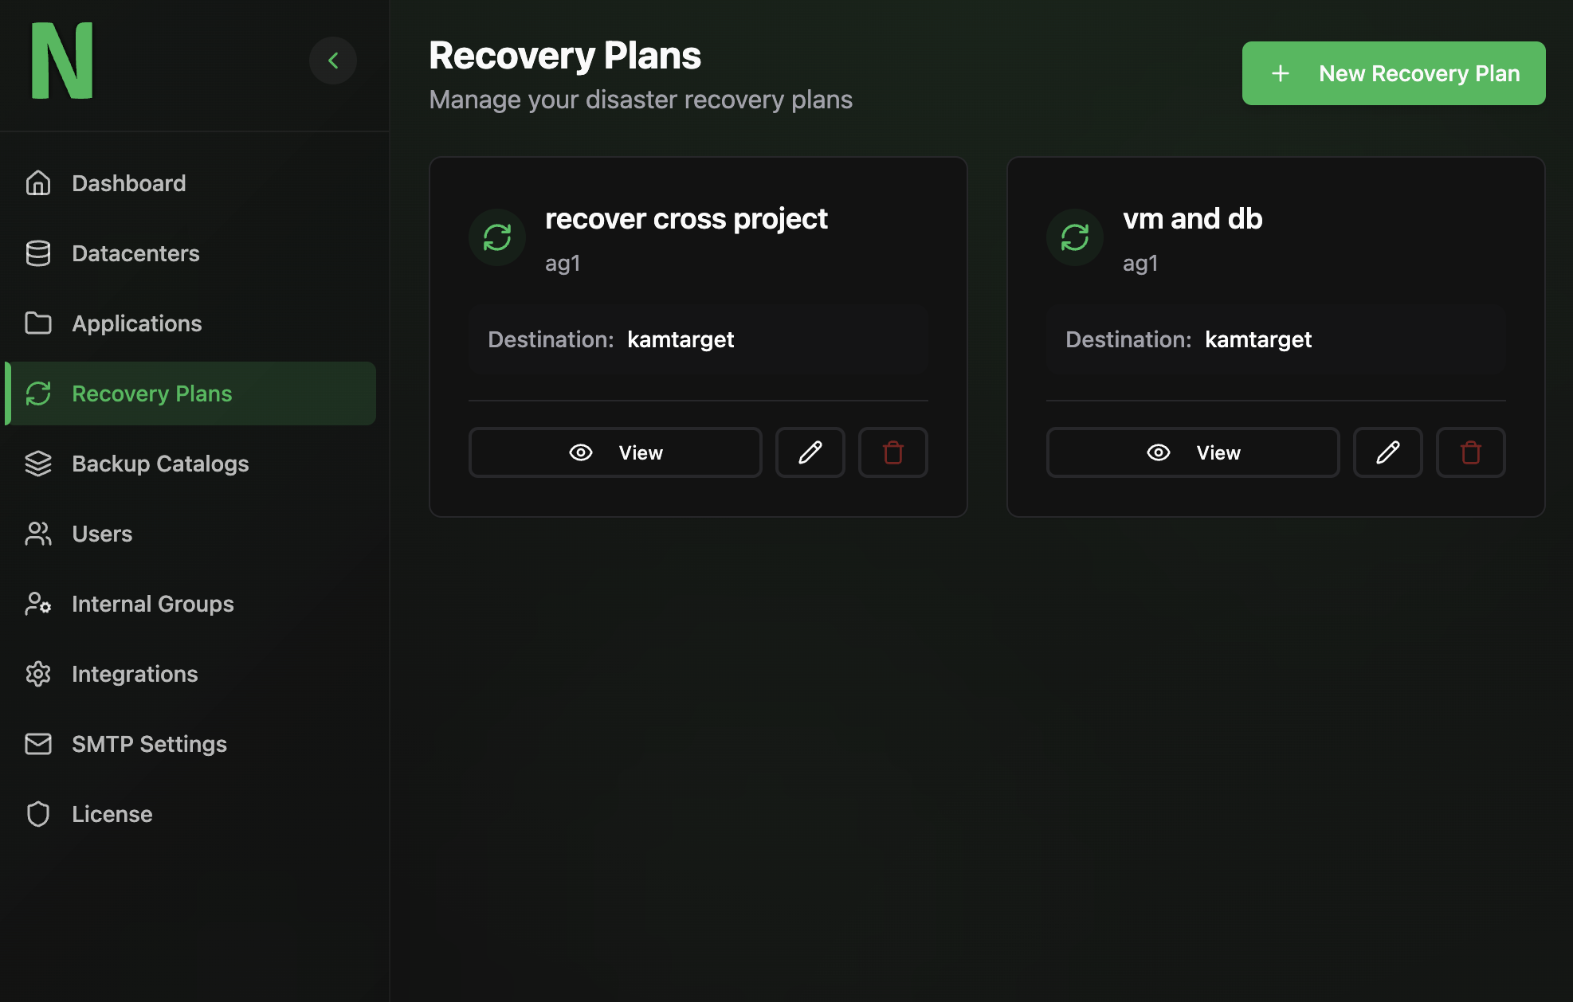Viewport: 1573px width, 1002px height.
Task: Click the sync icon on the vm and db card
Action: tap(1075, 237)
